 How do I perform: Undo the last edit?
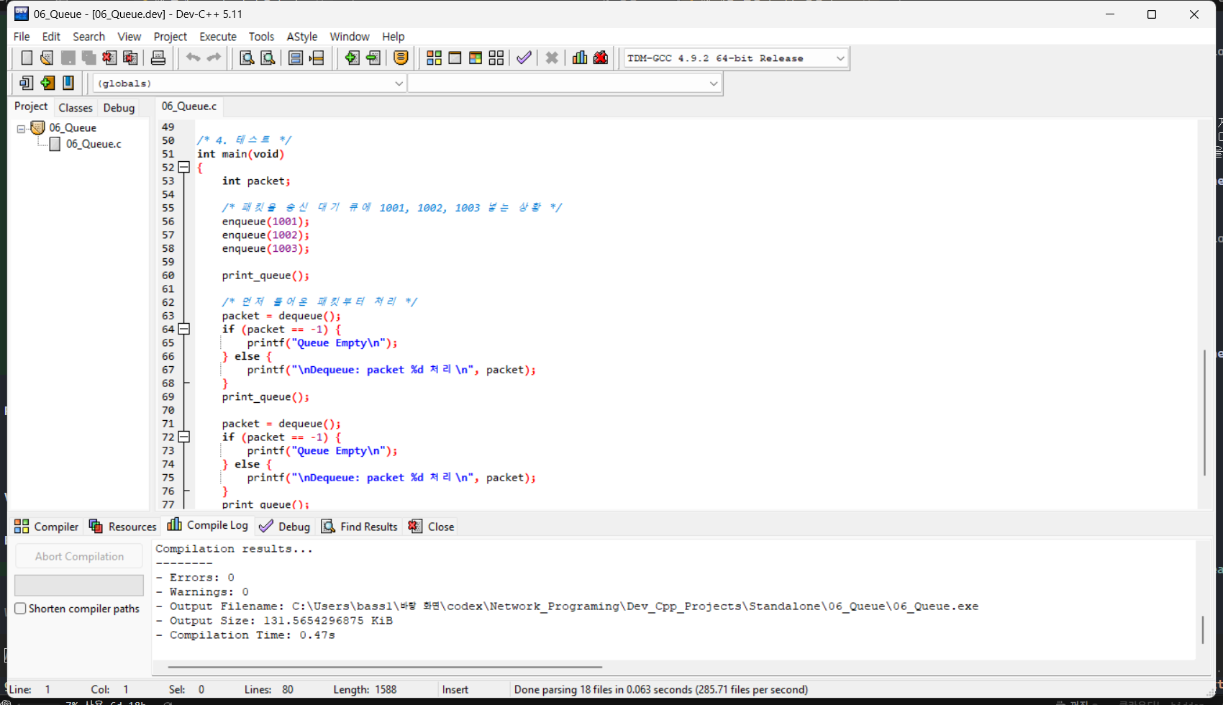tap(193, 58)
